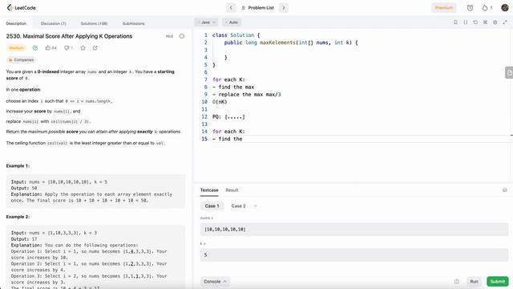The height and width of the screenshot is (289, 513).
Task: Open the keyboard shortcuts icon
Action: 485,22
